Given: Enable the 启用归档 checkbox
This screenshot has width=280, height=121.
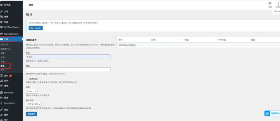Looking at the screenshot, I should (27, 79).
